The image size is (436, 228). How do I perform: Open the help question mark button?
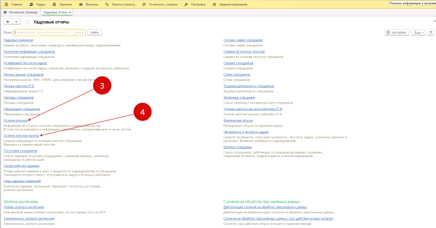[x=431, y=33]
